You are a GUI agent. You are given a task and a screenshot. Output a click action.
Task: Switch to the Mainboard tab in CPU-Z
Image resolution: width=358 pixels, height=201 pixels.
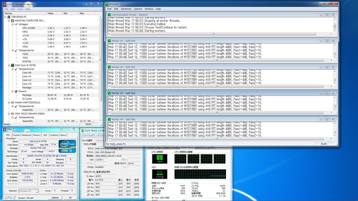26,135
